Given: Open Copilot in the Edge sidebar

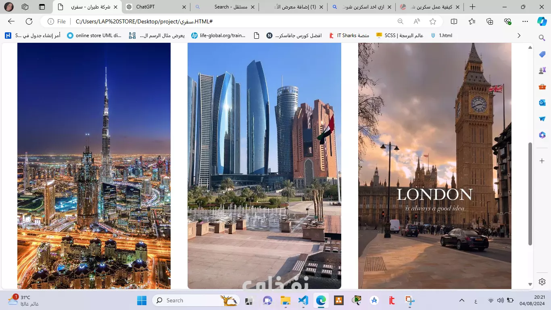Looking at the screenshot, I should point(542,21).
